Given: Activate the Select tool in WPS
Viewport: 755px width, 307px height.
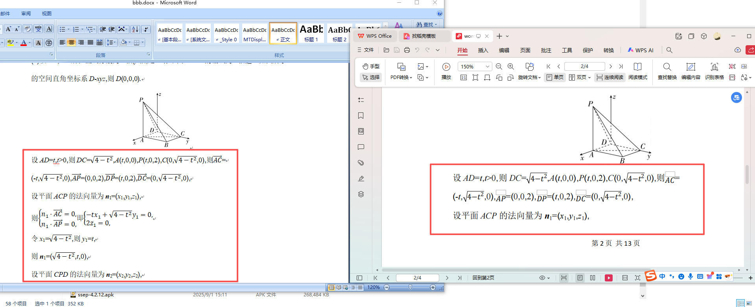Looking at the screenshot, I should pos(371,77).
